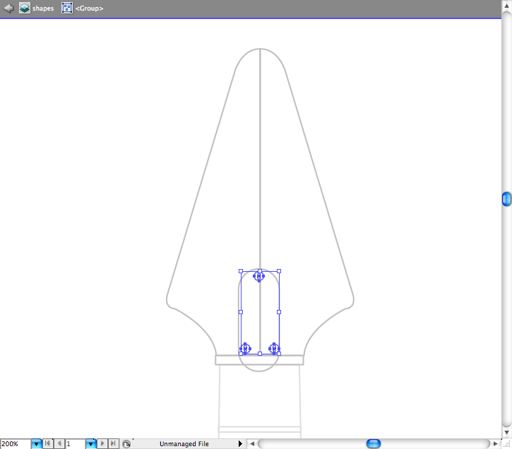The width and height of the screenshot is (512, 449).
Task: Select the shapes breadcrumb label
Action: coord(43,8)
